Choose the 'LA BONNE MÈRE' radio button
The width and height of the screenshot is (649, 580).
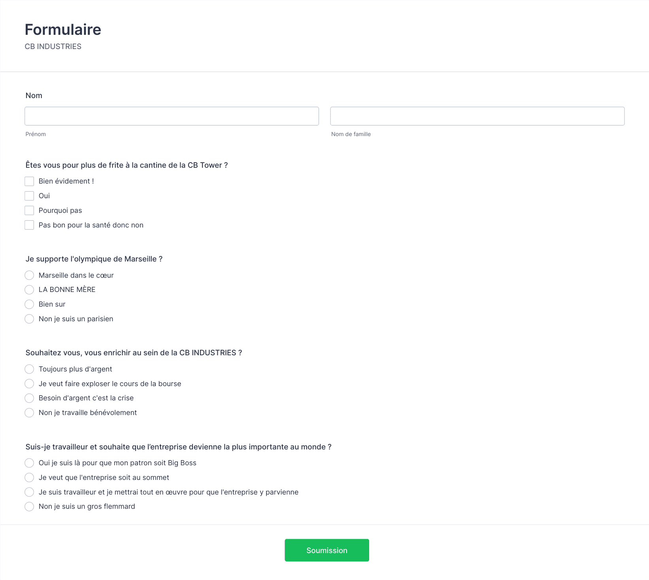click(29, 290)
